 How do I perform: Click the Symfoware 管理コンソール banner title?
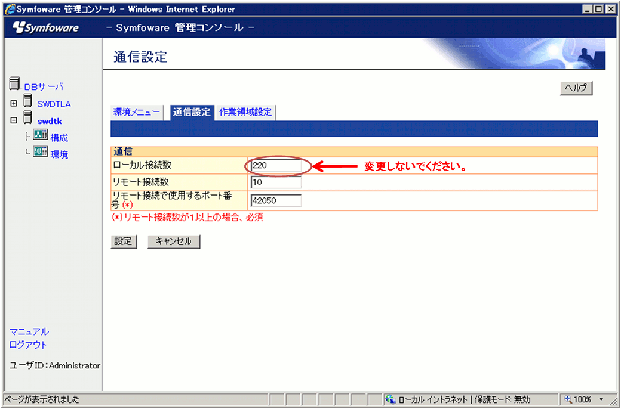pos(180,27)
